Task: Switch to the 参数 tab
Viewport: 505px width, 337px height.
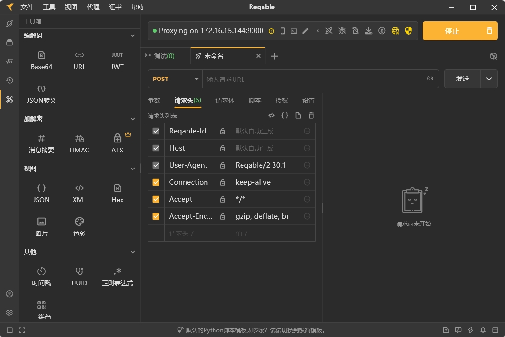Action: click(154, 100)
